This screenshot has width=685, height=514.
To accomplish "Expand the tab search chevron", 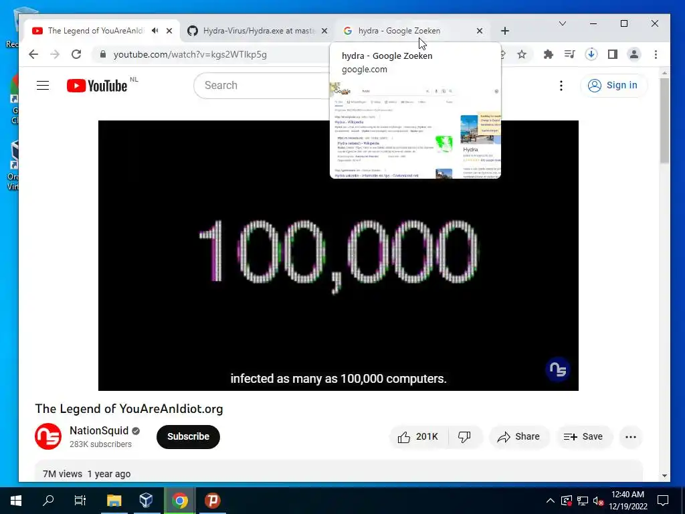I will pos(563,23).
